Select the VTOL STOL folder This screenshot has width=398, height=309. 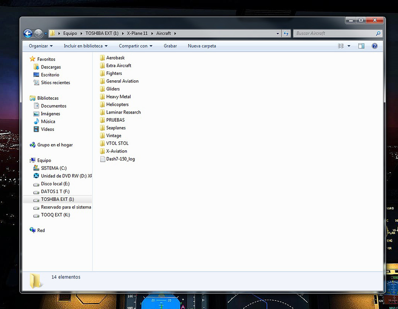tap(117, 143)
